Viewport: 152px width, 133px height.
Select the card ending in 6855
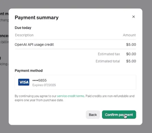click(x=75, y=82)
